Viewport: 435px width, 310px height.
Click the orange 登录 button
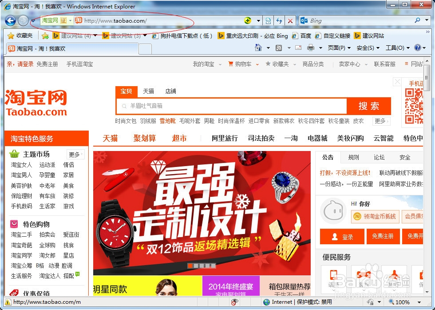point(342,236)
